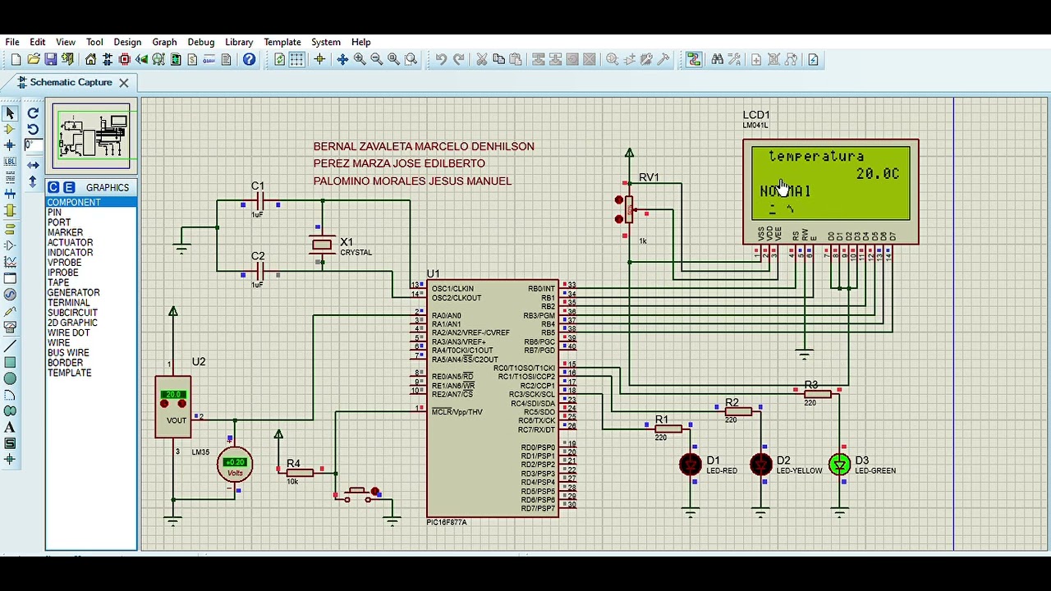
Task: Open the help question mark icon
Action: (250, 59)
